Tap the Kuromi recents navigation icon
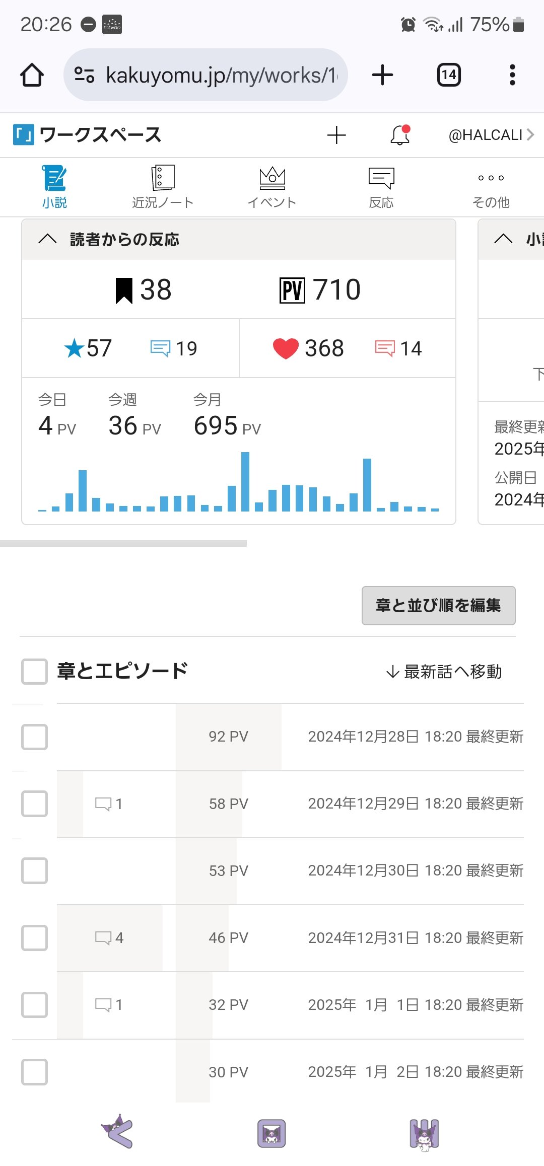 tap(425, 1135)
